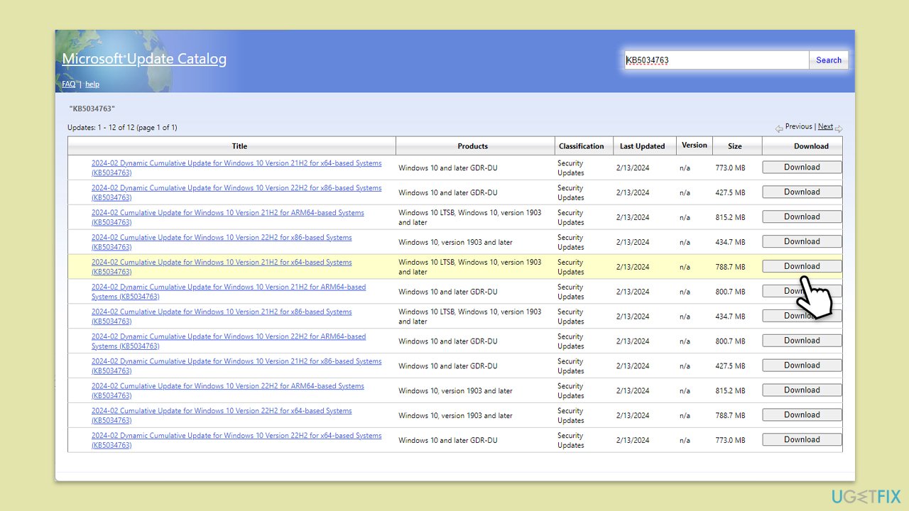This screenshot has width=909, height=511.
Task: Open Cumulative Update 21H2 ARM64 title link
Action: [x=228, y=217]
